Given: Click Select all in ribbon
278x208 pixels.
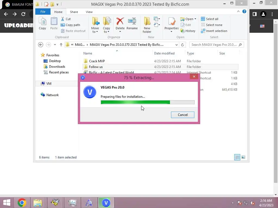Looking at the screenshot, I should 210,19.
